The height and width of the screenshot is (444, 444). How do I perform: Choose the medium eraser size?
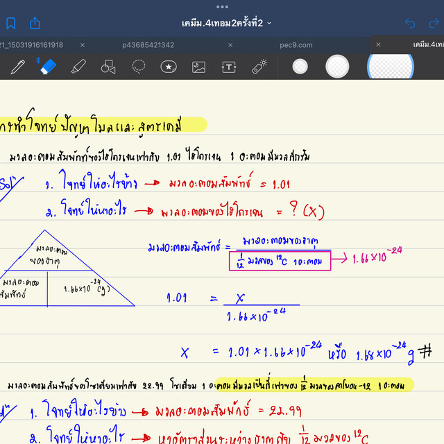(337, 67)
